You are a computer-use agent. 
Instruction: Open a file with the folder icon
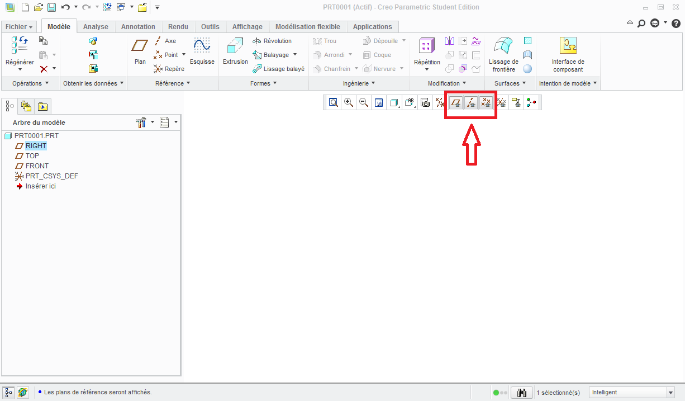click(x=38, y=7)
